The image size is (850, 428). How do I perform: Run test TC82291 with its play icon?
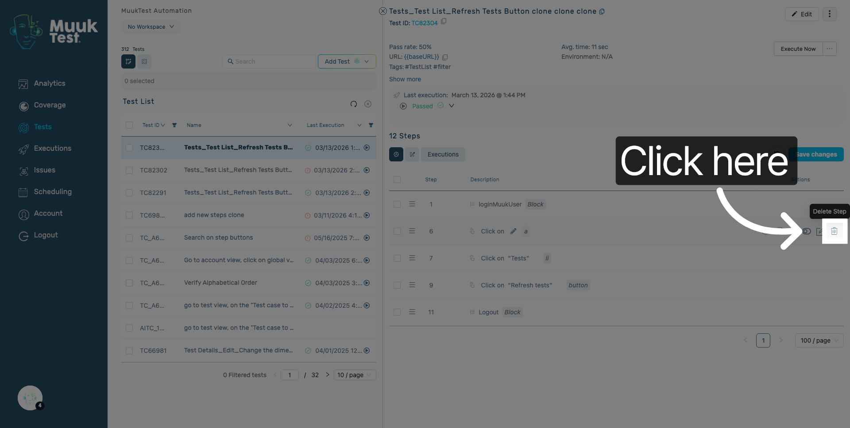point(367,193)
